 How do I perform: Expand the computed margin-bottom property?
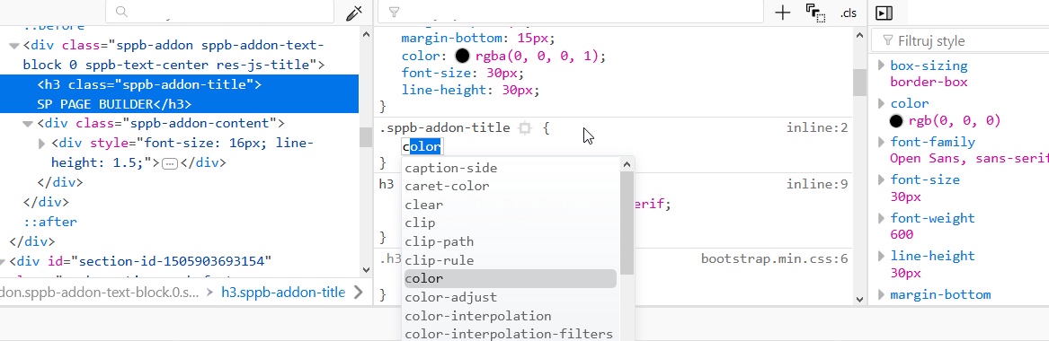coord(881,294)
